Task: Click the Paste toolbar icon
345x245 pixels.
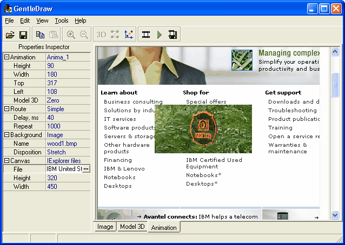Action: pos(53,35)
